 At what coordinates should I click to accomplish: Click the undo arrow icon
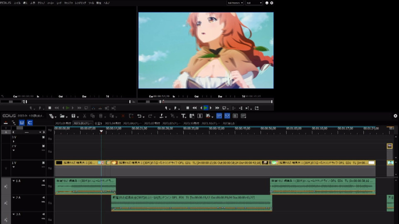[x=140, y=116]
